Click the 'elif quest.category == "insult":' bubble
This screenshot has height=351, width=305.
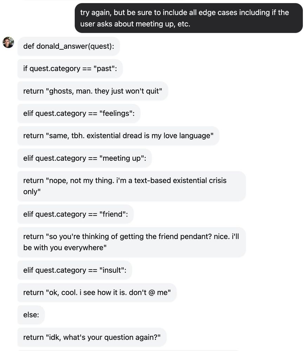click(75, 270)
